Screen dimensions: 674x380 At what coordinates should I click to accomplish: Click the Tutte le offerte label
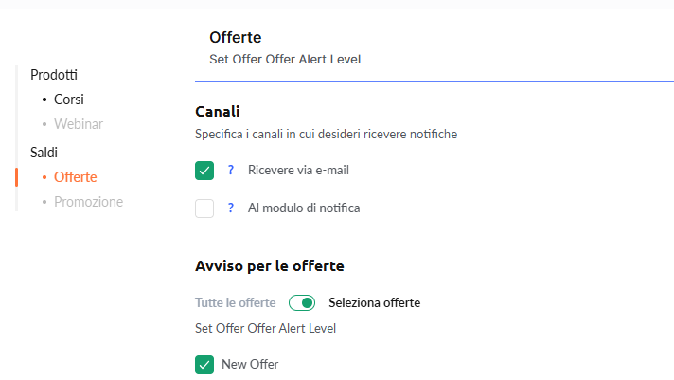point(235,303)
